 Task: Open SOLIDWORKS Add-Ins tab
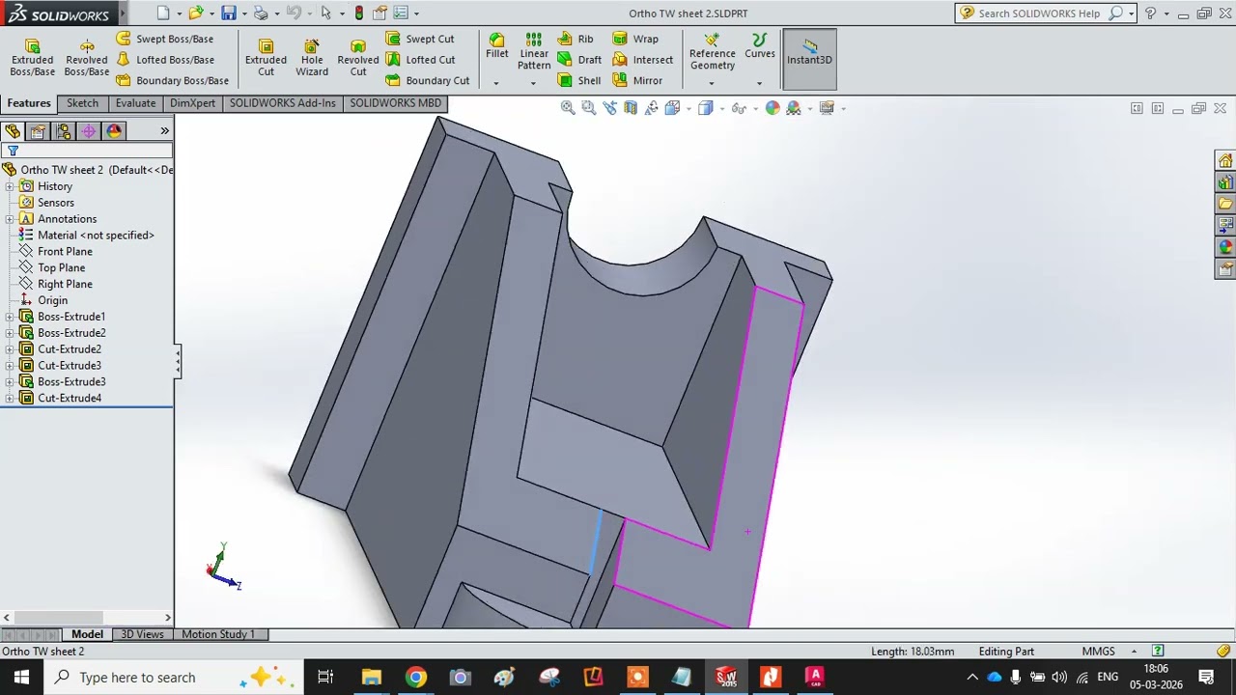coord(282,103)
